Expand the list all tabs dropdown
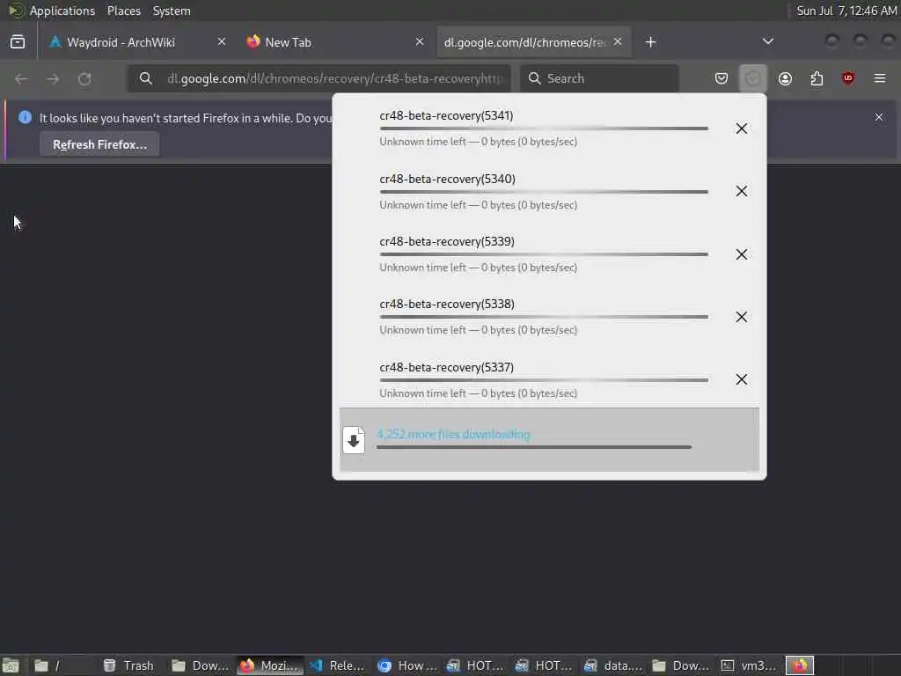901x676 pixels. (x=767, y=41)
